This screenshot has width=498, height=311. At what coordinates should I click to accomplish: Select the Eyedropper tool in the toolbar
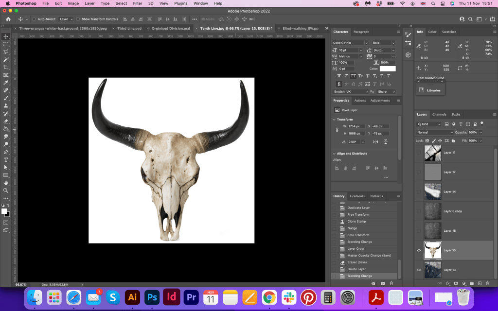(6, 83)
